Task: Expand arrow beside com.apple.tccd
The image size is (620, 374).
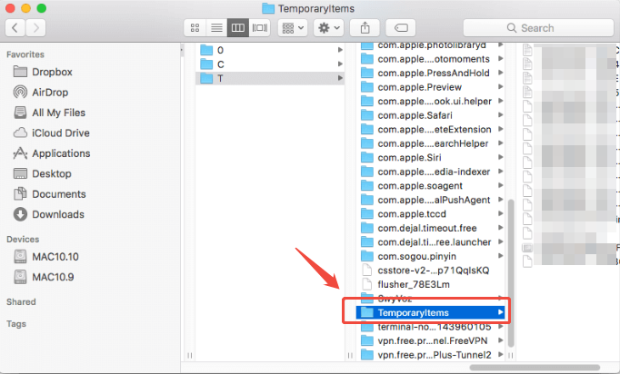Action: pyautogui.click(x=501, y=213)
